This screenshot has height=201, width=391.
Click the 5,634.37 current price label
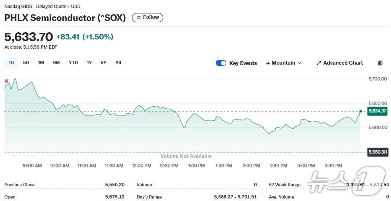377,111
